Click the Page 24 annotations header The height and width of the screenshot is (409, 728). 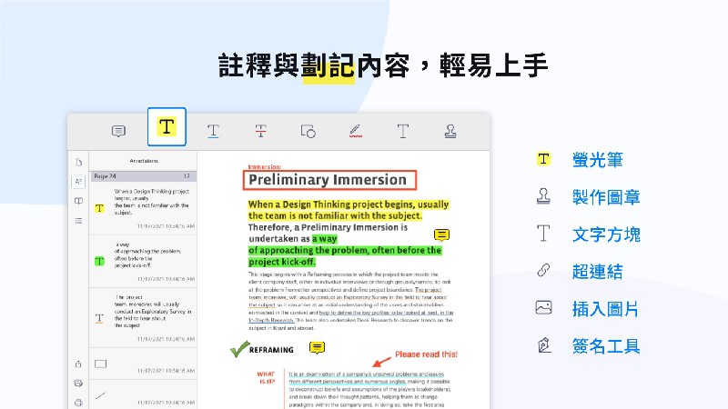click(144, 175)
